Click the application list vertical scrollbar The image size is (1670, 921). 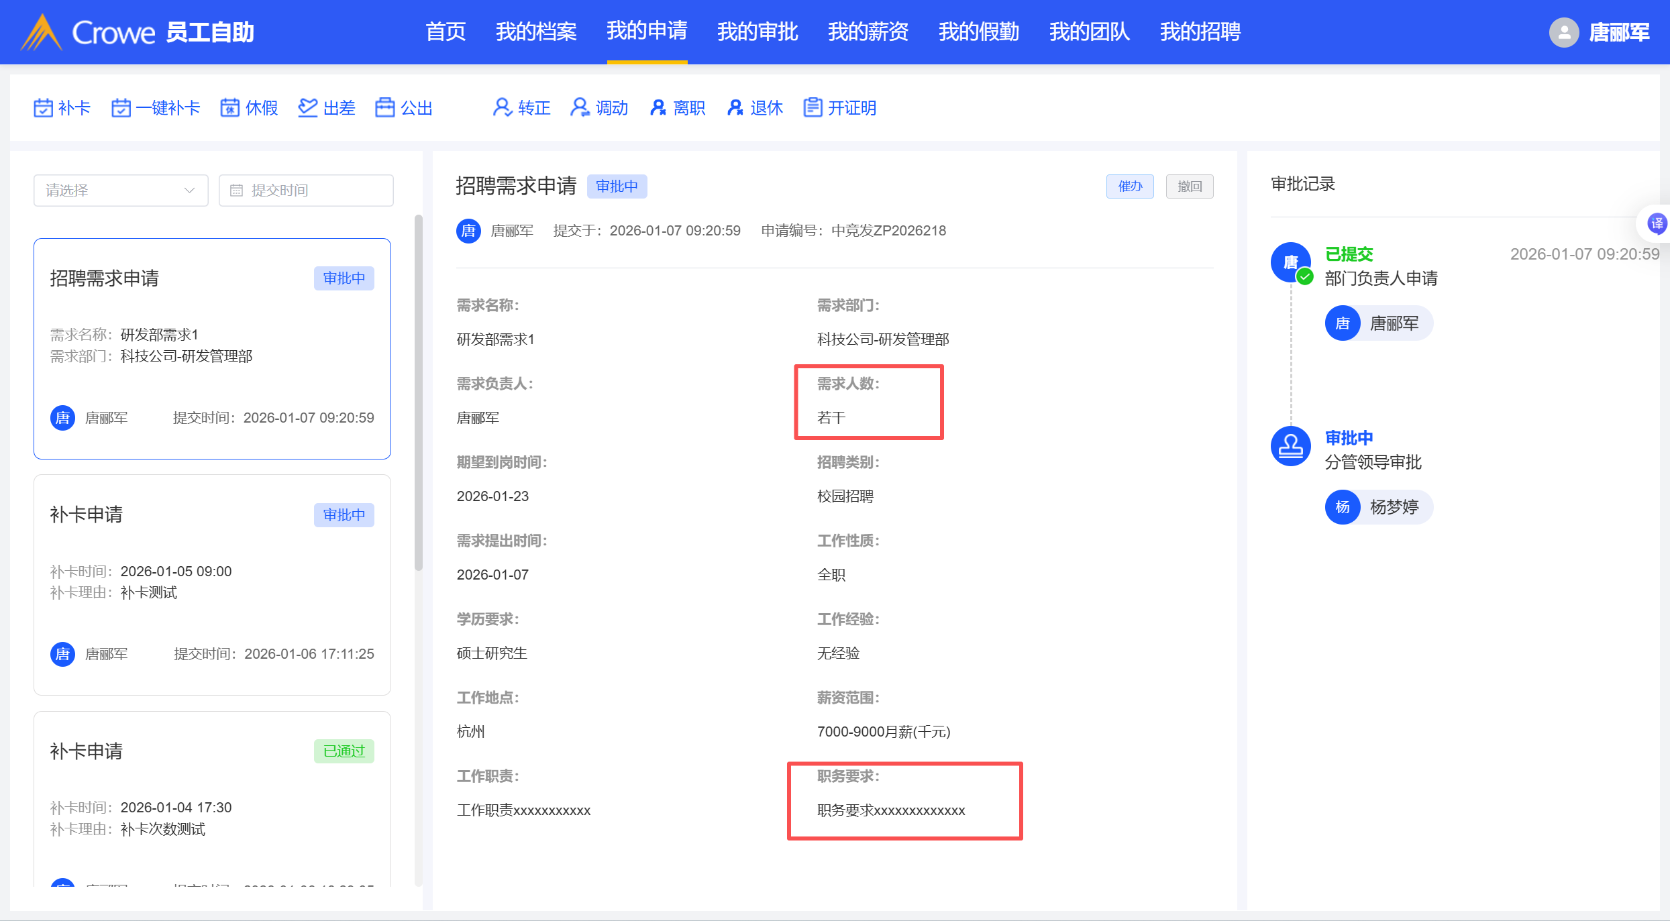(419, 392)
